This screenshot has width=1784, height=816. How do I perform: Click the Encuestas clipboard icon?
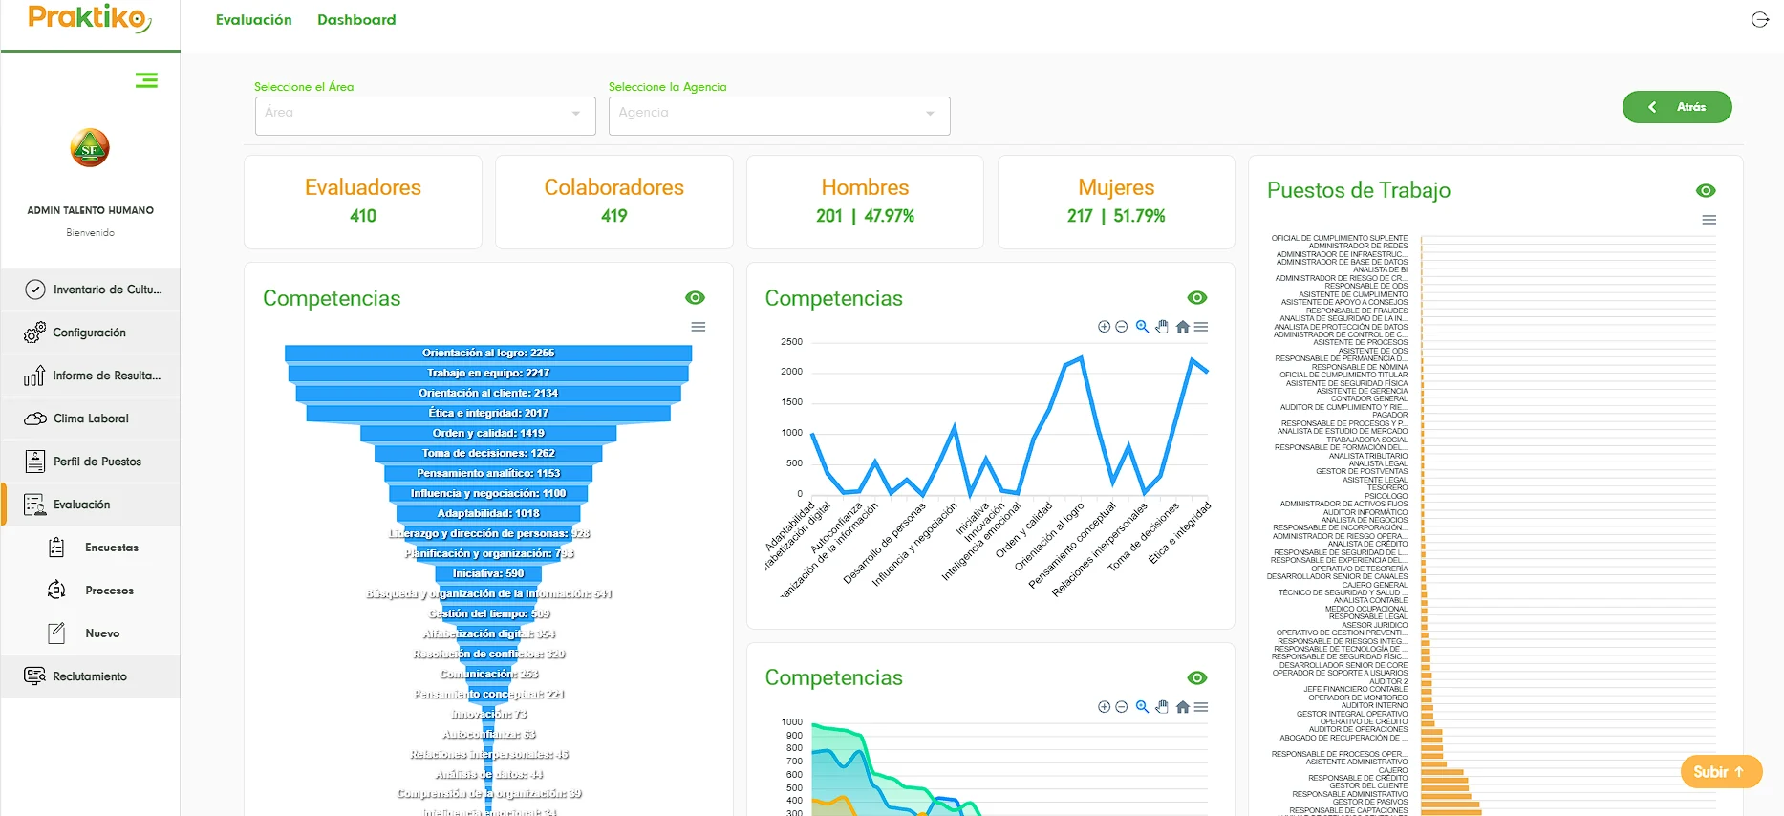56,548
